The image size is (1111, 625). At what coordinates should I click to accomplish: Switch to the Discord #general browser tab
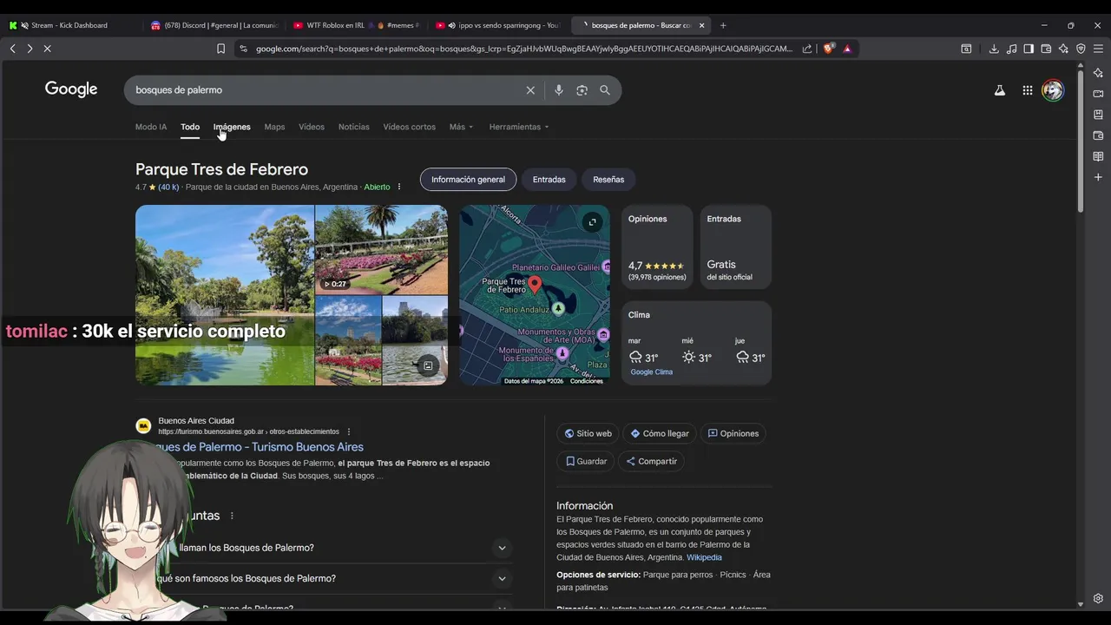[213, 25]
